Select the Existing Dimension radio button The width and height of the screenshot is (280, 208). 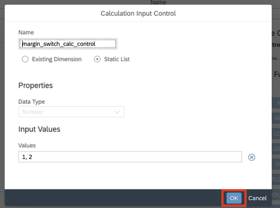coord(25,59)
